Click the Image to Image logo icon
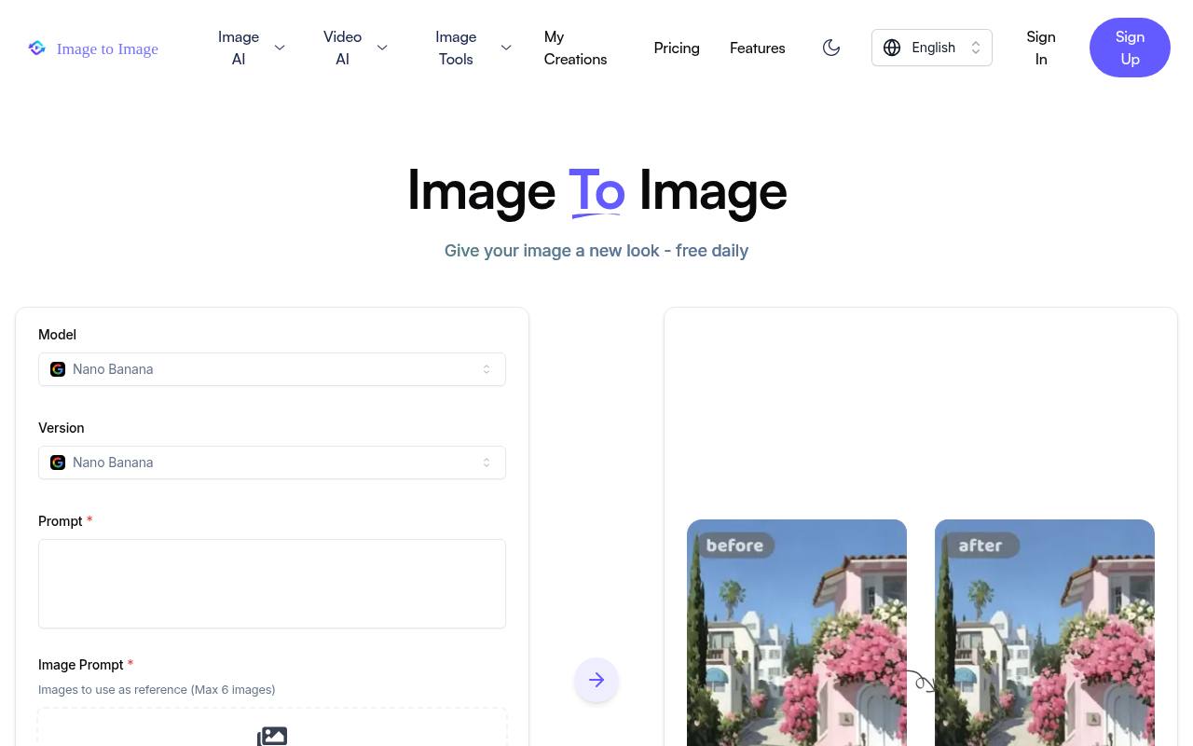The image size is (1193, 746). pyautogui.click(x=37, y=48)
